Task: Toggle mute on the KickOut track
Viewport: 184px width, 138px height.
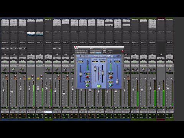Action: click(15, 78)
